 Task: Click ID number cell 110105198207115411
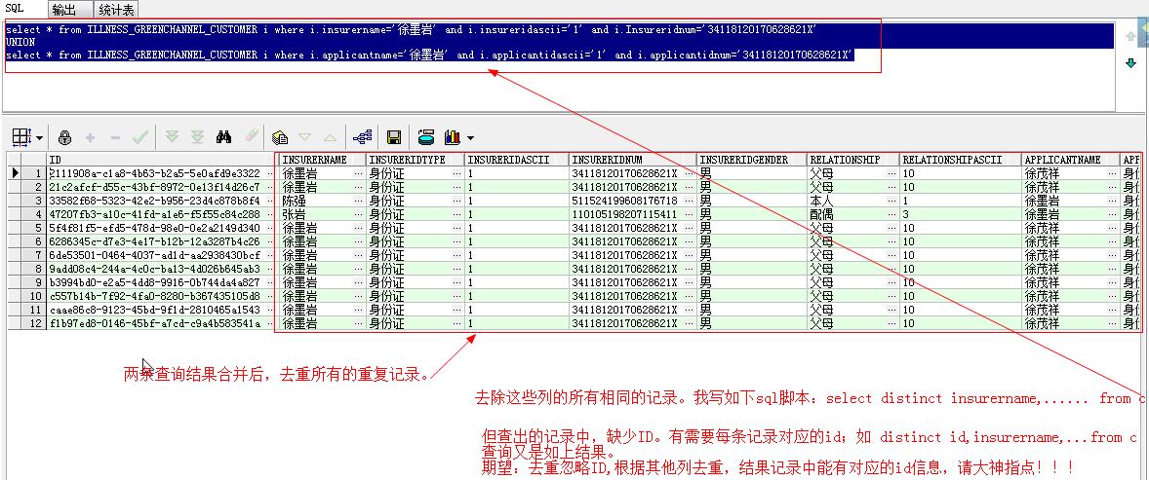tap(624, 214)
